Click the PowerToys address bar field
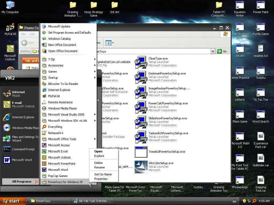Screen dimensions: 274x205 154,51
